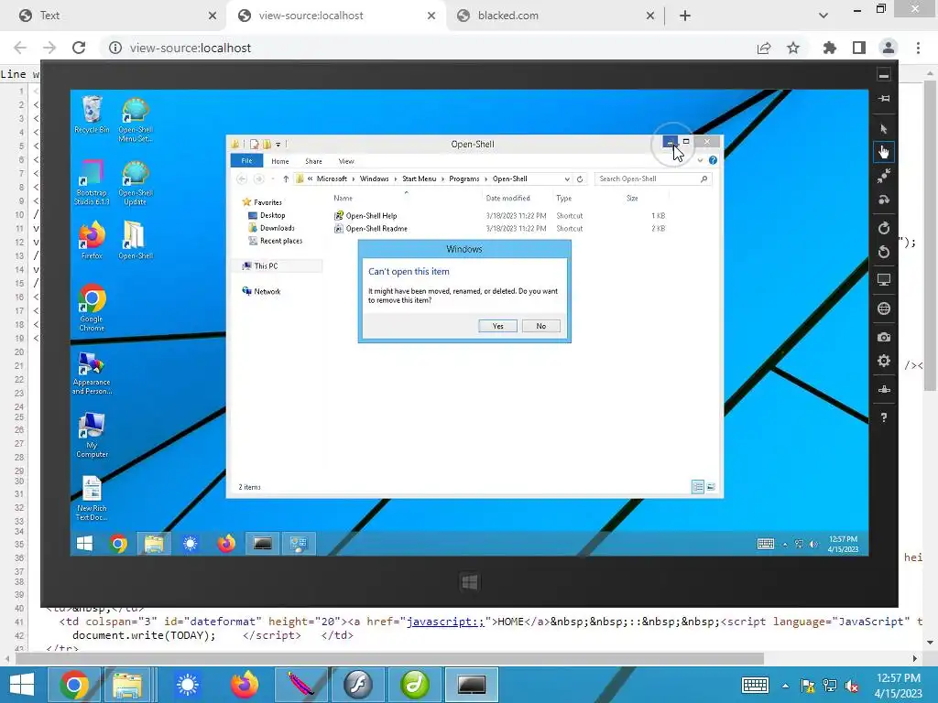The height and width of the screenshot is (703, 938).
Task: Open simulator settings gear icon
Action: pyautogui.click(x=884, y=361)
